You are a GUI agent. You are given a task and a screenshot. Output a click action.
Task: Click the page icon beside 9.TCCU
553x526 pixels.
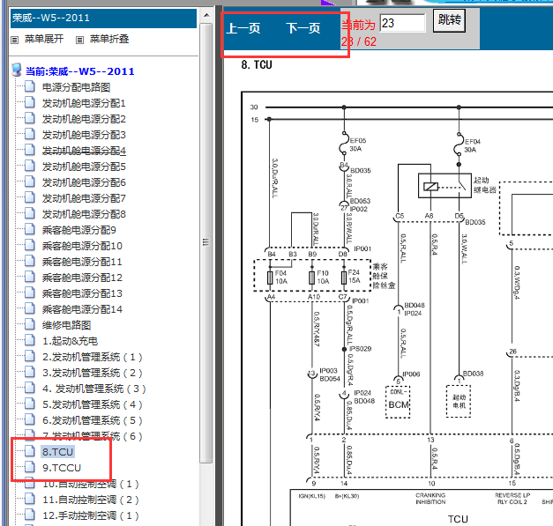pyautogui.click(x=30, y=467)
